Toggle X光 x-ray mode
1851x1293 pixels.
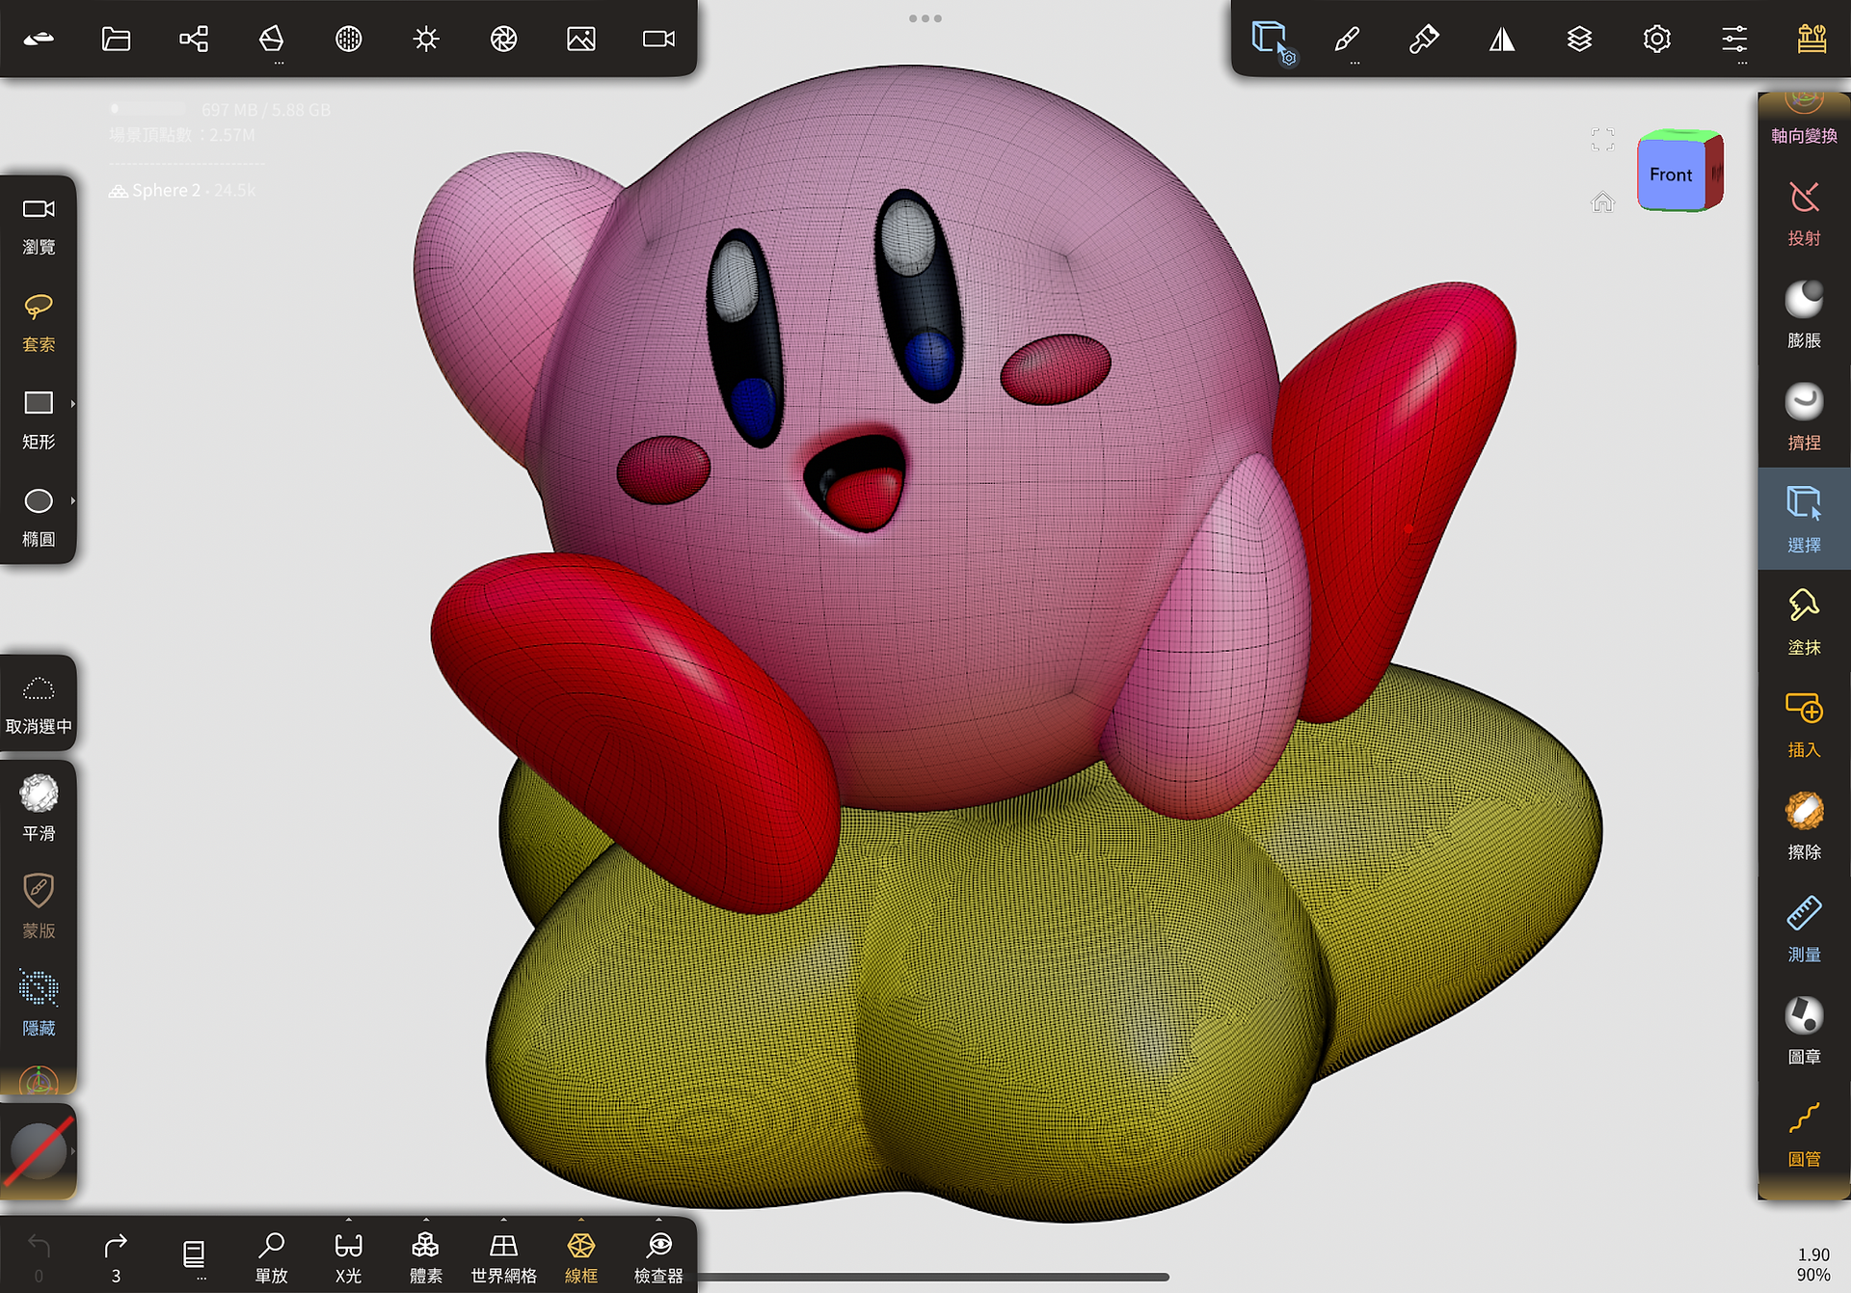(x=348, y=1256)
